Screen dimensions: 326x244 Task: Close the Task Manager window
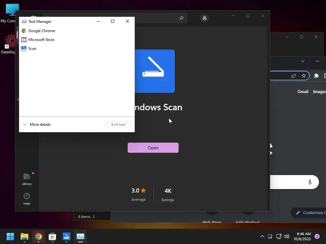pos(127,21)
